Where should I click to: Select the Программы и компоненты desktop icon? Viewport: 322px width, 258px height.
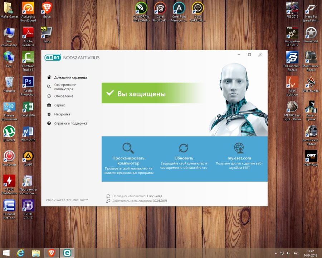[28, 185]
